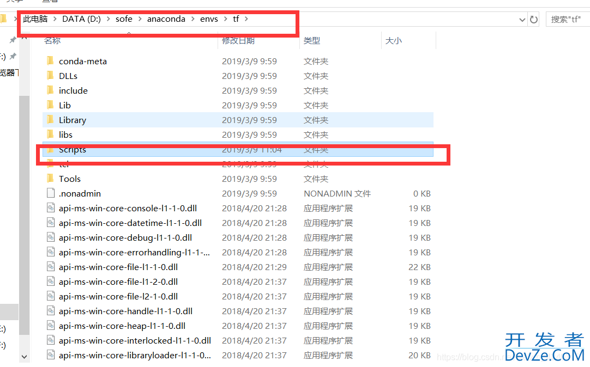The image size is (590, 367).
Task: Sort by 修改日期 column header
Action: click(x=238, y=41)
